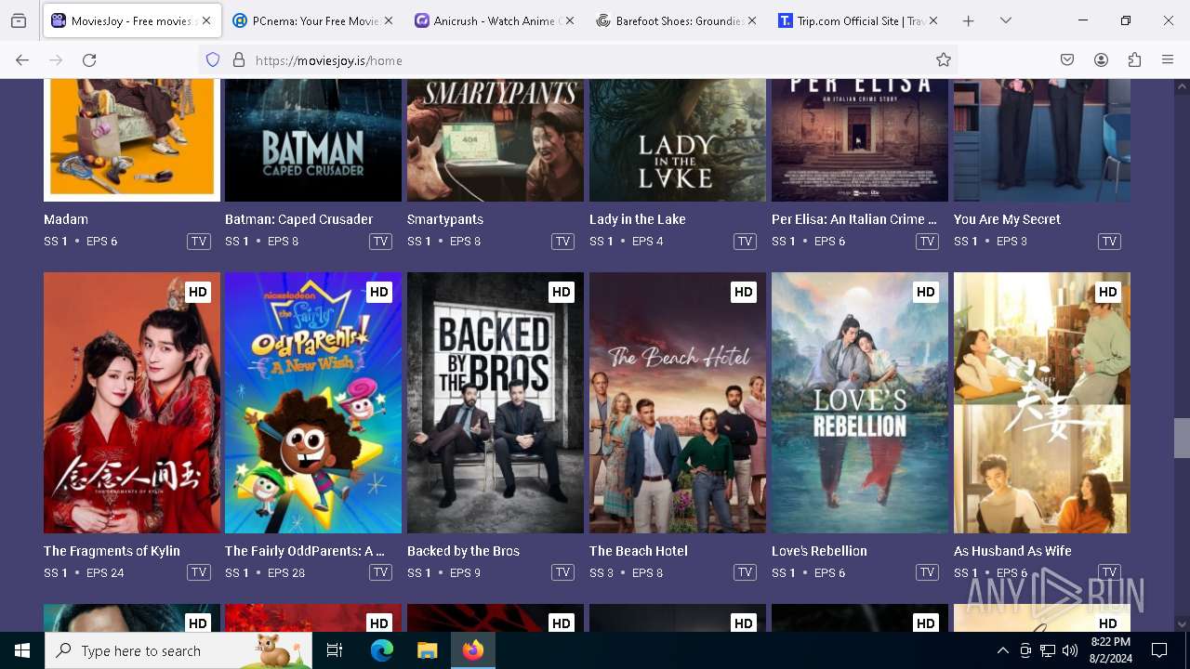The height and width of the screenshot is (669, 1190).
Task: Click the HD badge on Backed by the Bros
Action: click(x=561, y=292)
